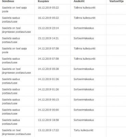126x137 pixels.
Task: Select event text in the 14.12.2019 00:15 row
Action: tap(11, 101)
